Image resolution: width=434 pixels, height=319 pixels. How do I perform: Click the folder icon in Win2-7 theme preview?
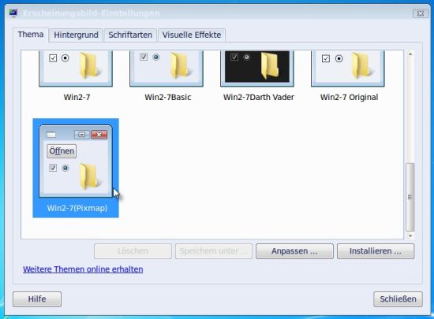pyautogui.click(x=90, y=65)
